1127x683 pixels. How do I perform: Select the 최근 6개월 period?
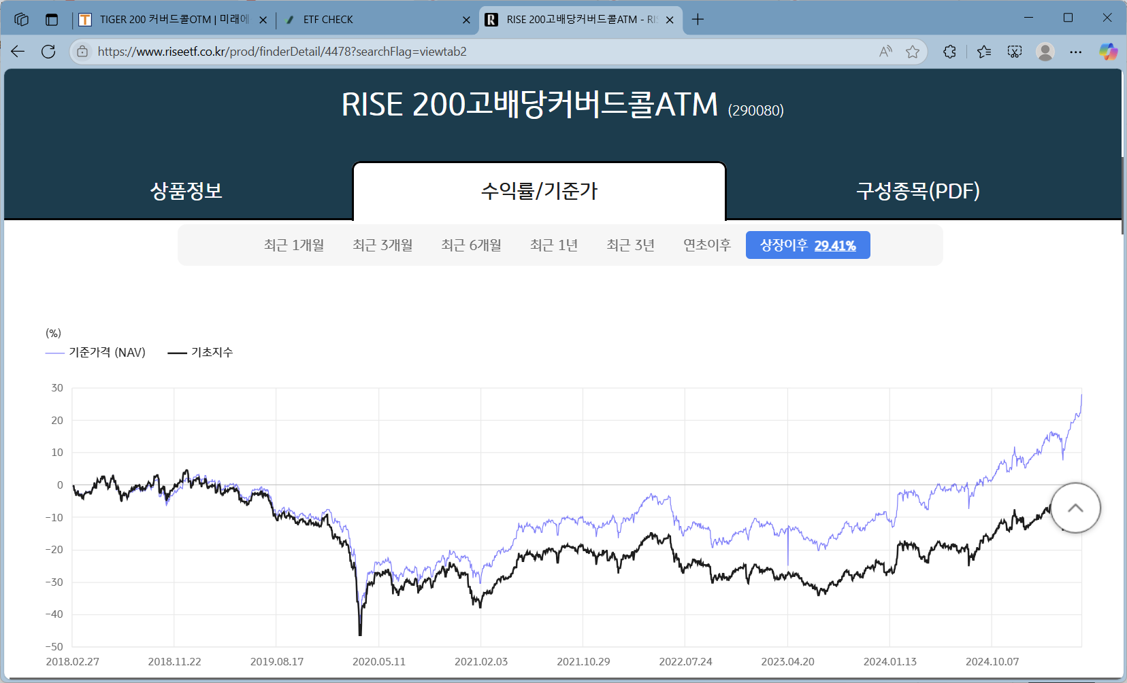pos(471,245)
